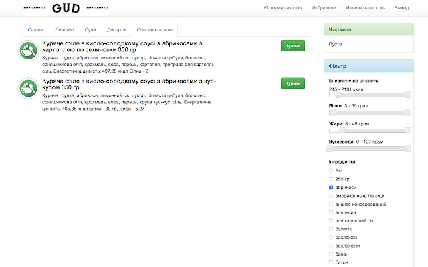This screenshot has width=428, height=267.
Task: Click the Вуглеводи slider left handle
Action: [329, 148]
